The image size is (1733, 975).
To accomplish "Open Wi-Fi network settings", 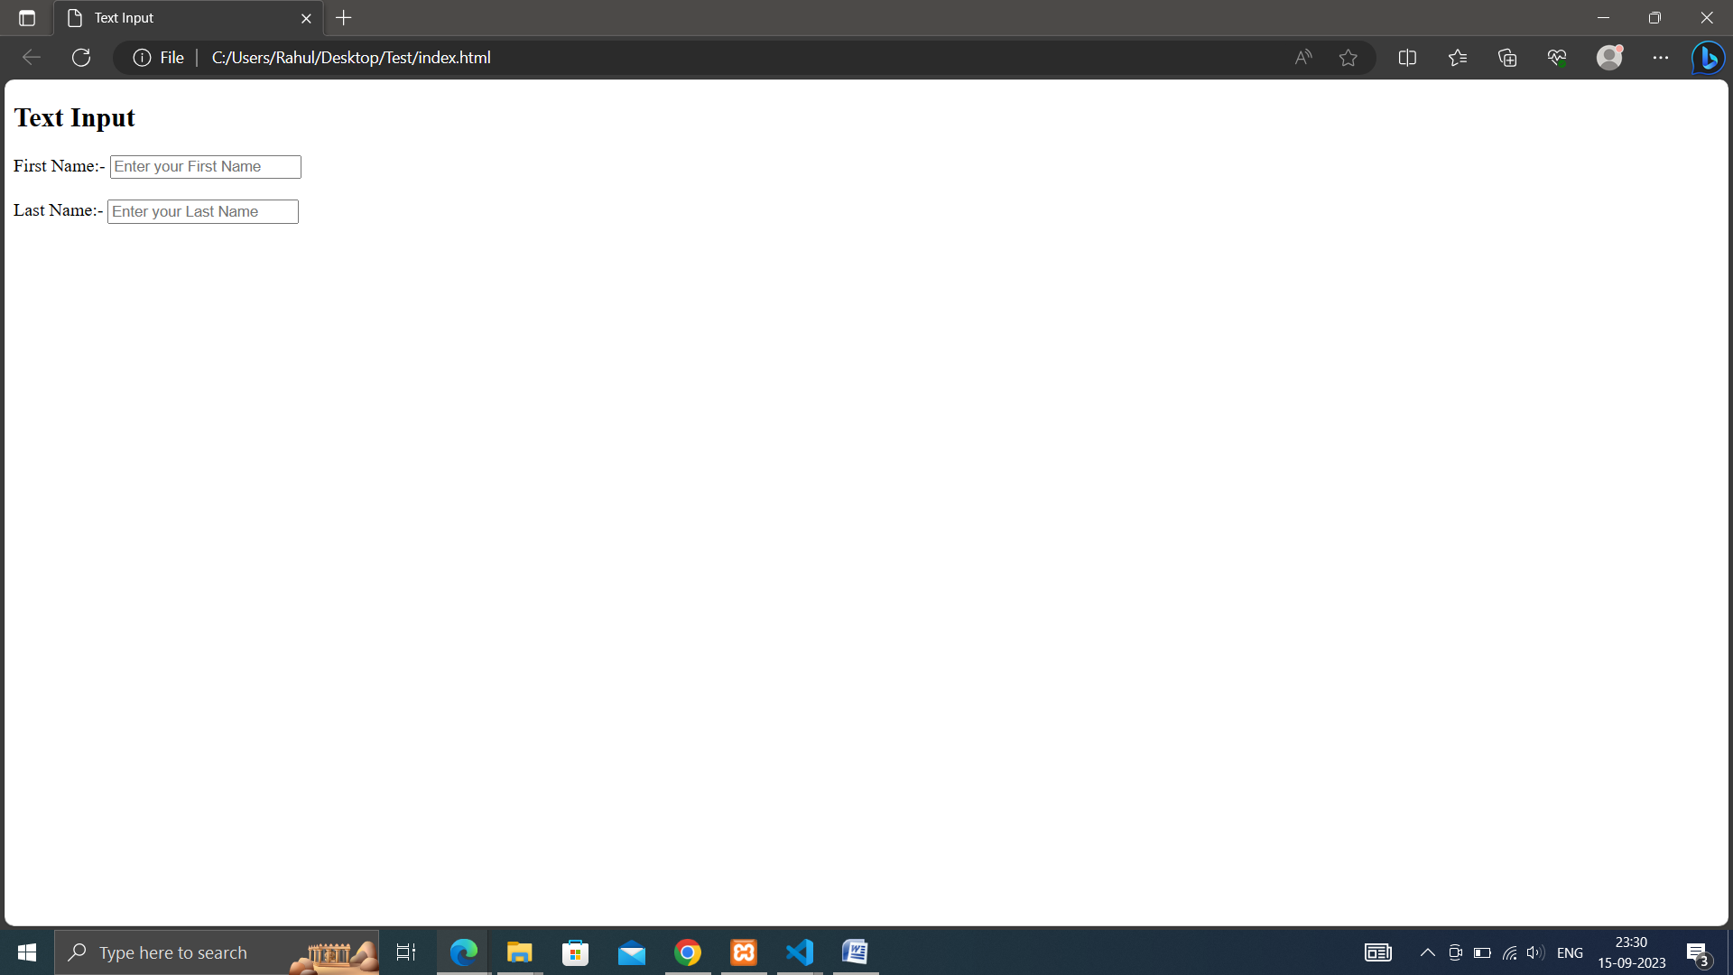I will click(1509, 952).
